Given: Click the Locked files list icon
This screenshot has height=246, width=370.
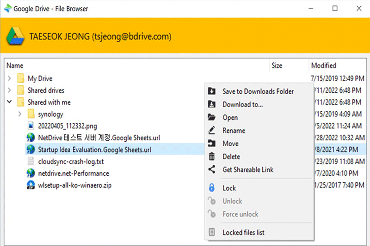Looking at the screenshot, I should (x=212, y=232).
